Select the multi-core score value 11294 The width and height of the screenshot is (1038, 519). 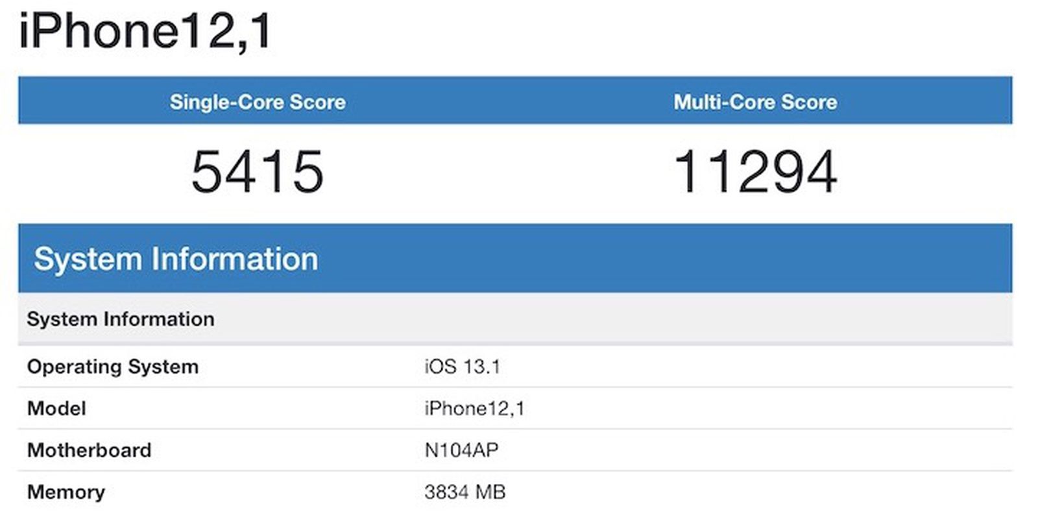756,172
